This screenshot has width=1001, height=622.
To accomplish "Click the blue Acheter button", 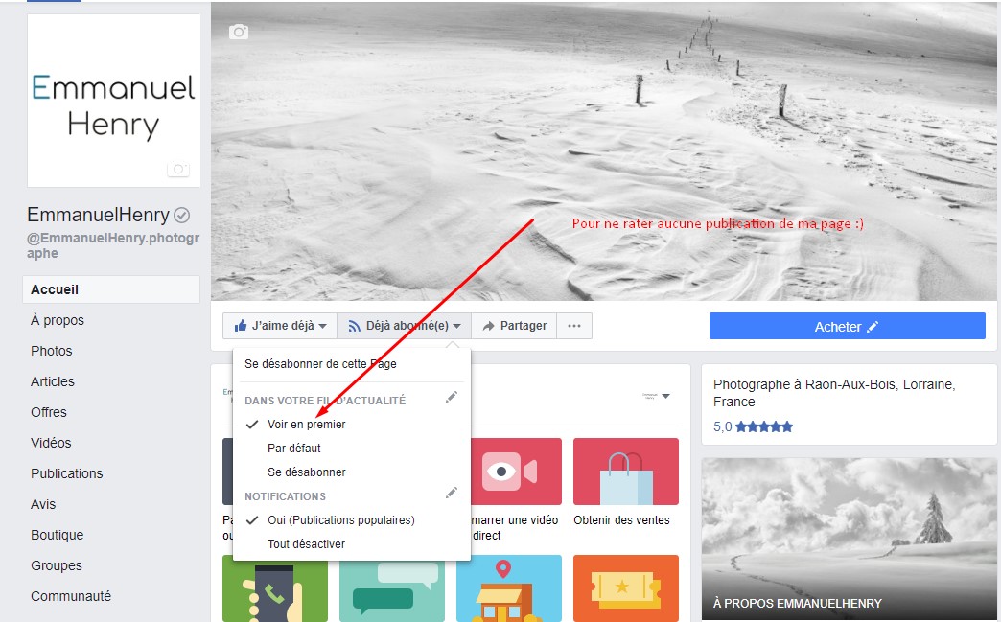I will [x=848, y=327].
